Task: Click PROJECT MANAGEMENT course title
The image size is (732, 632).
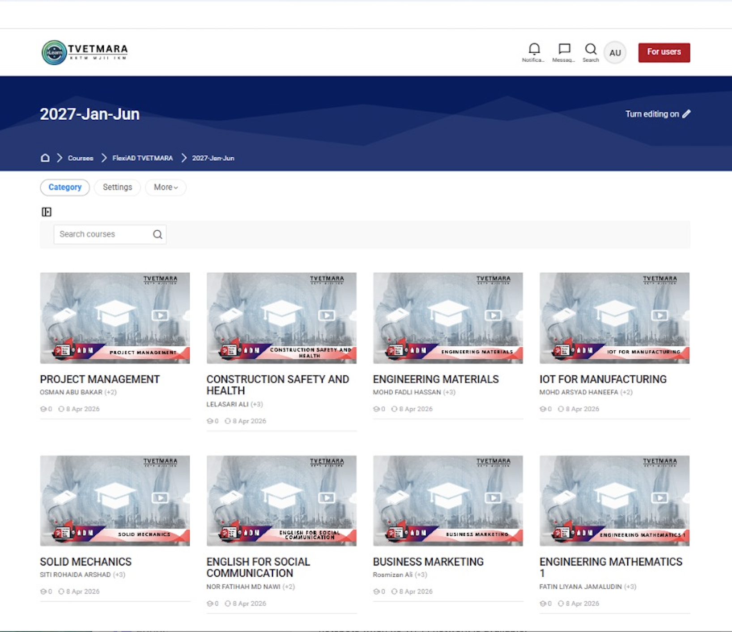Action: pyautogui.click(x=100, y=379)
